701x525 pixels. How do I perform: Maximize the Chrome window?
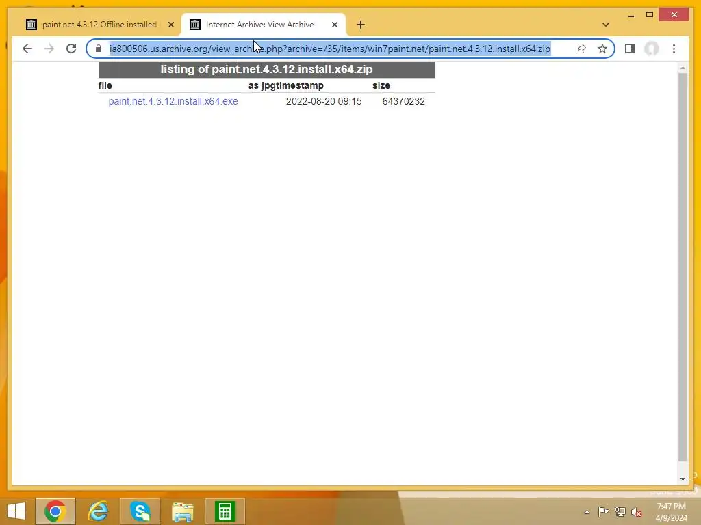coord(650,15)
